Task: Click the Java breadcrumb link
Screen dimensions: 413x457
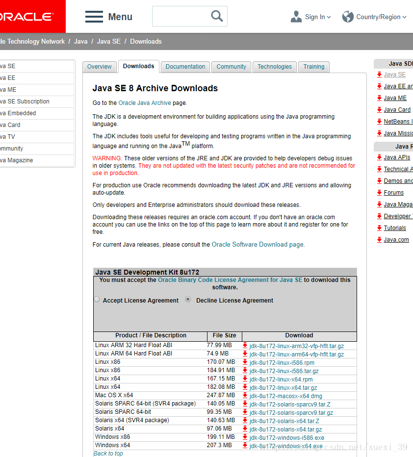Action: pos(81,41)
